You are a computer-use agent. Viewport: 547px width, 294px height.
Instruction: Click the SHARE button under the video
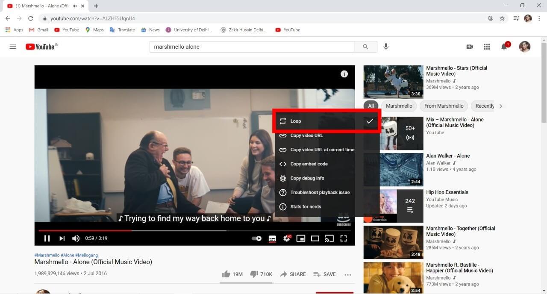tap(293, 274)
